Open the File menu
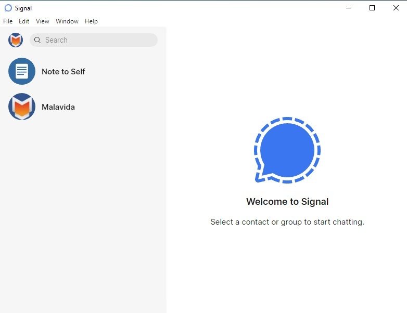Viewport: 407px width, 313px height. [x=8, y=21]
